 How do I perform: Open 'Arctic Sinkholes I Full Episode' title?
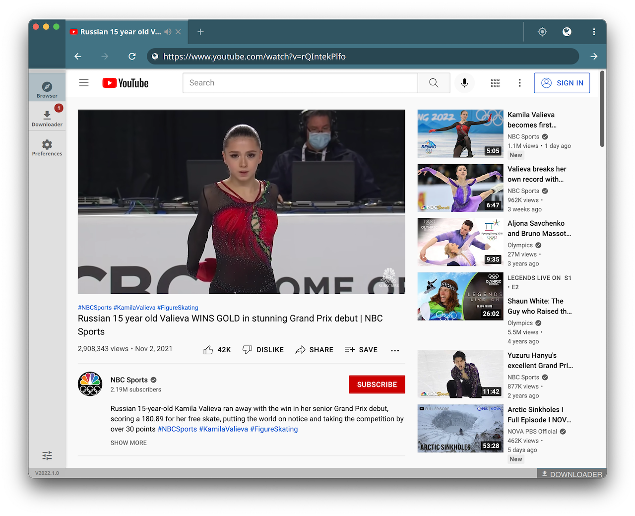[x=539, y=415]
